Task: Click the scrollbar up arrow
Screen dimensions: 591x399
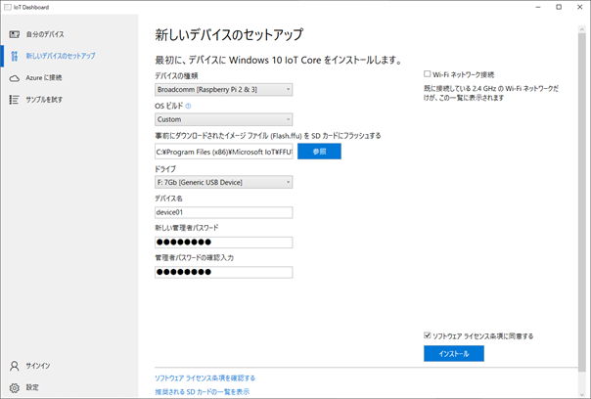Action: click(582, 28)
